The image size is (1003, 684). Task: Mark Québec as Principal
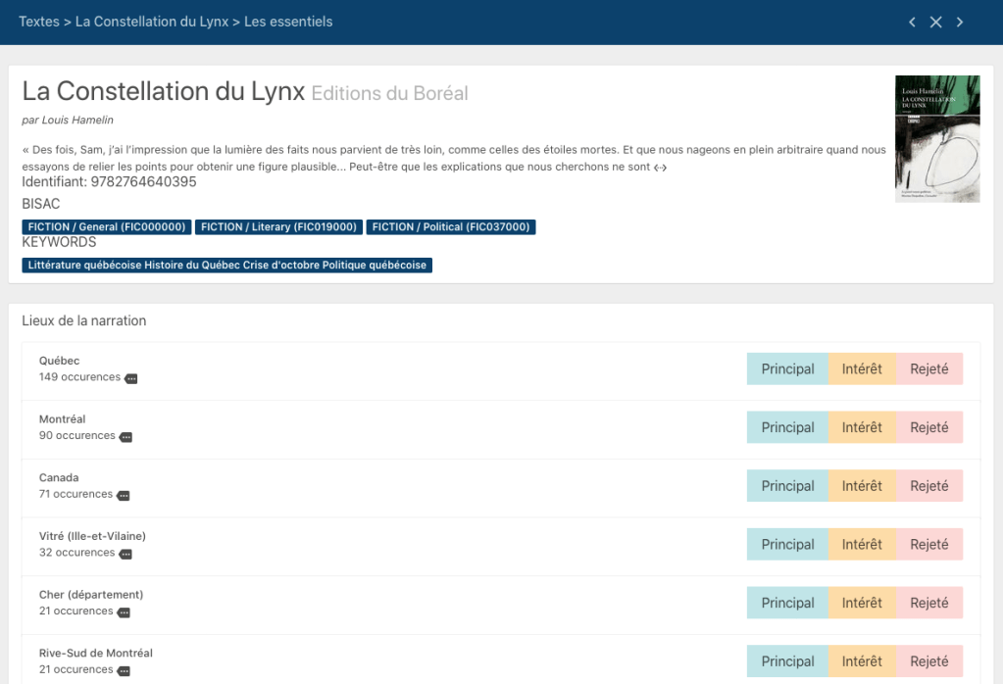787,369
